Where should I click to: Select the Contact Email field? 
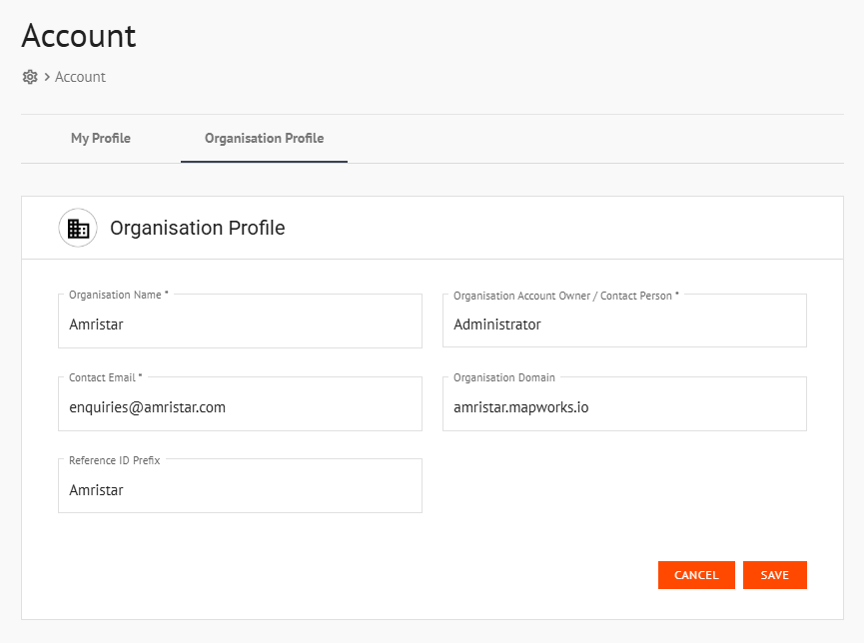pyautogui.click(x=240, y=403)
